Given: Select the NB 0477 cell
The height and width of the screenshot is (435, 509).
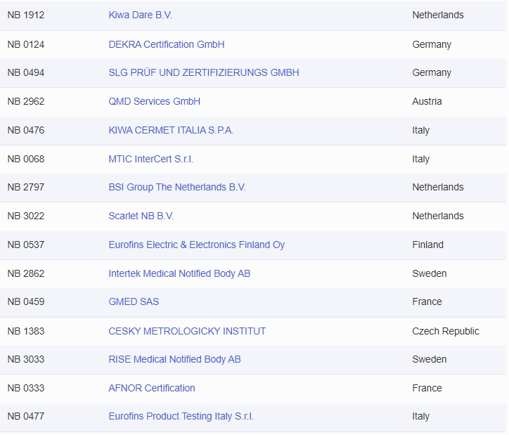Looking at the screenshot, I should 26,416.
